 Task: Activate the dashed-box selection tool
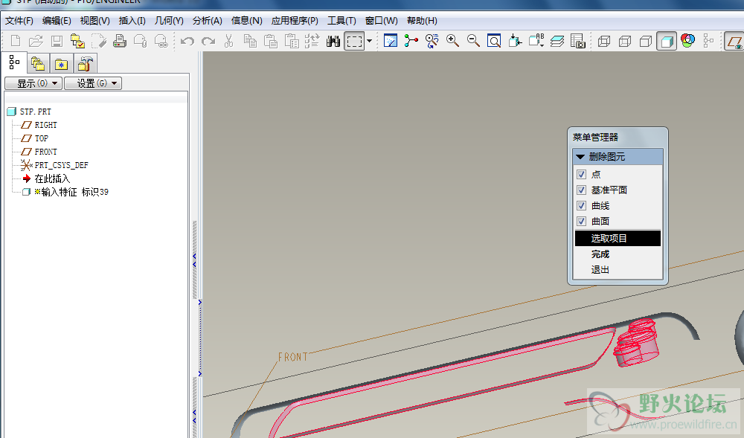point(354,41)
